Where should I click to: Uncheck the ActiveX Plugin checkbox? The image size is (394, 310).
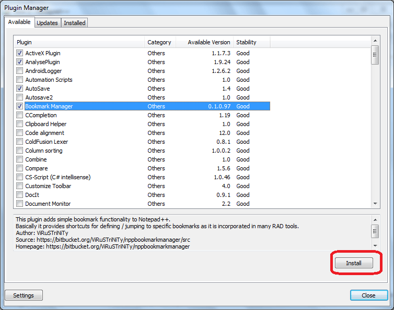coord(20,53)
